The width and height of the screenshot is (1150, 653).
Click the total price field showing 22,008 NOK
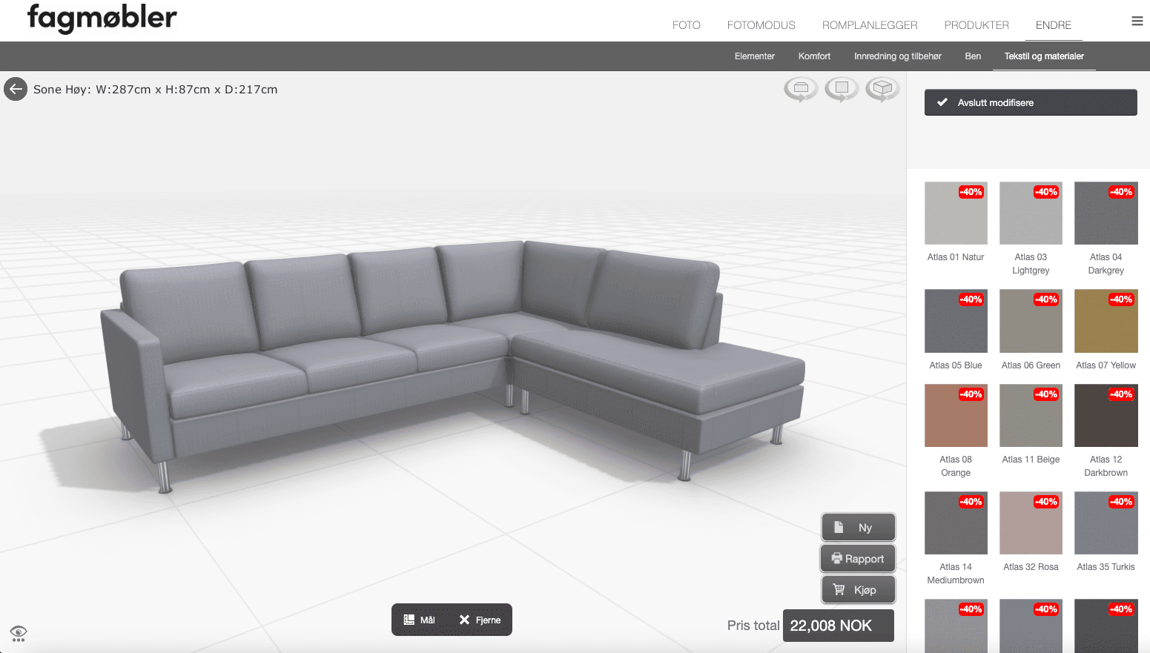click(838, 626)
